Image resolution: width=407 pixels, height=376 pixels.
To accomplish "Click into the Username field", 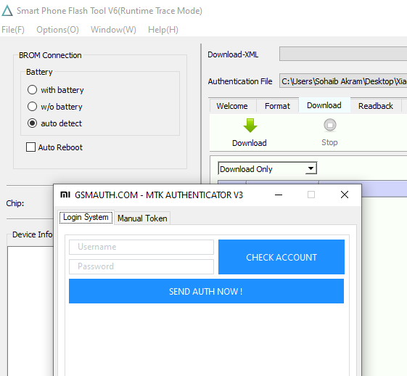I will 141,247.
